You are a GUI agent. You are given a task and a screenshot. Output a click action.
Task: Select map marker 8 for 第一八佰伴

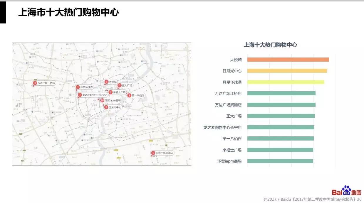pos(129,95)
